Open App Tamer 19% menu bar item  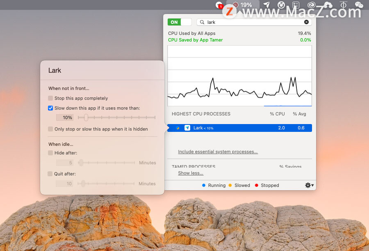pos(243,5)
